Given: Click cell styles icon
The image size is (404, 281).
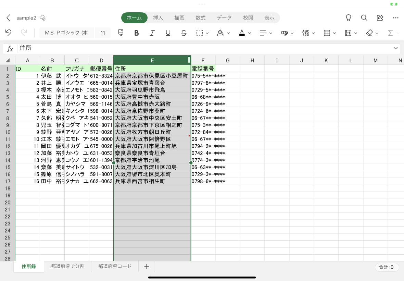Looking at the screenshot, I should (x=285, y=33).
